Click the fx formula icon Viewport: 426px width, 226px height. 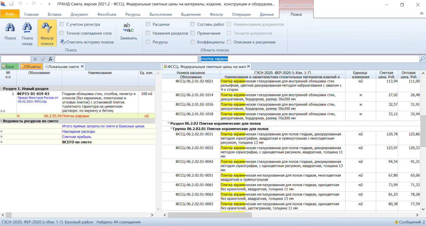(x=51, y=59)
